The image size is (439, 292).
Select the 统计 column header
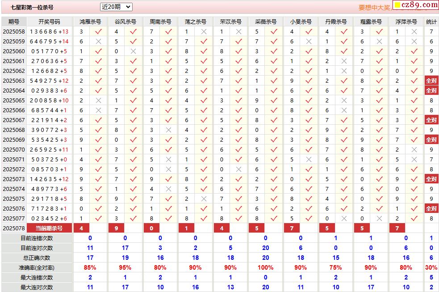tap(431, 21)
